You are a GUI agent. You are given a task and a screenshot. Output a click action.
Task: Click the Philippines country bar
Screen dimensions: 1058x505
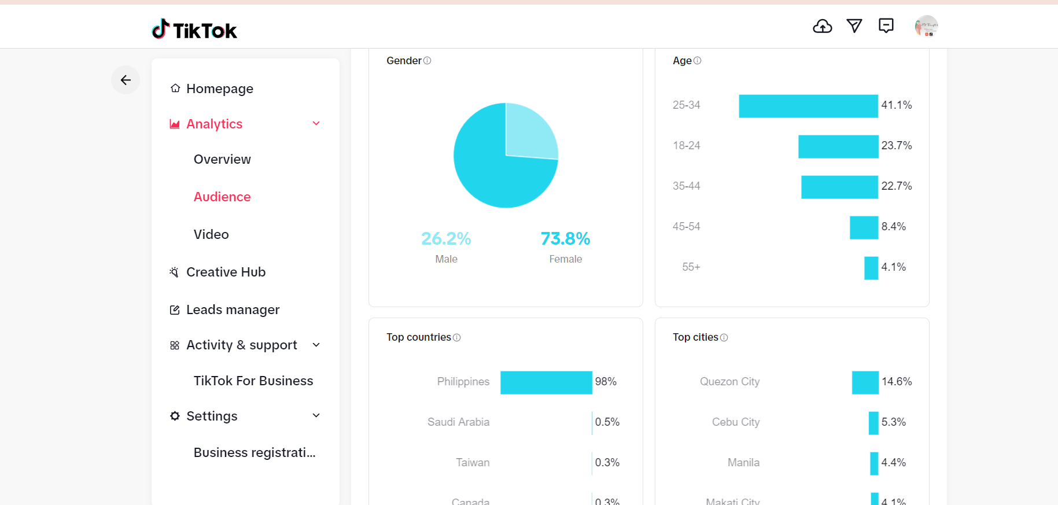coord(547,382)
